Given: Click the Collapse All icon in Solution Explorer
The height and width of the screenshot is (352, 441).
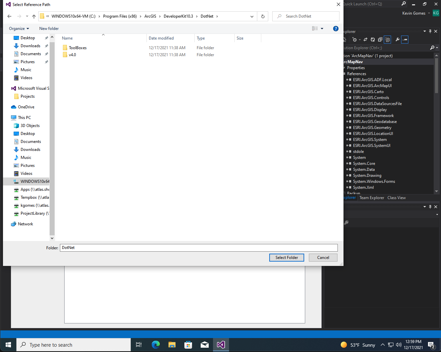Looking at the screenshot, I should [x=380, y=40].
